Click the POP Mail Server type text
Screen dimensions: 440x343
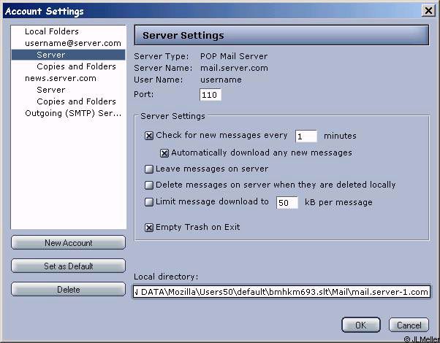[234, 56]
